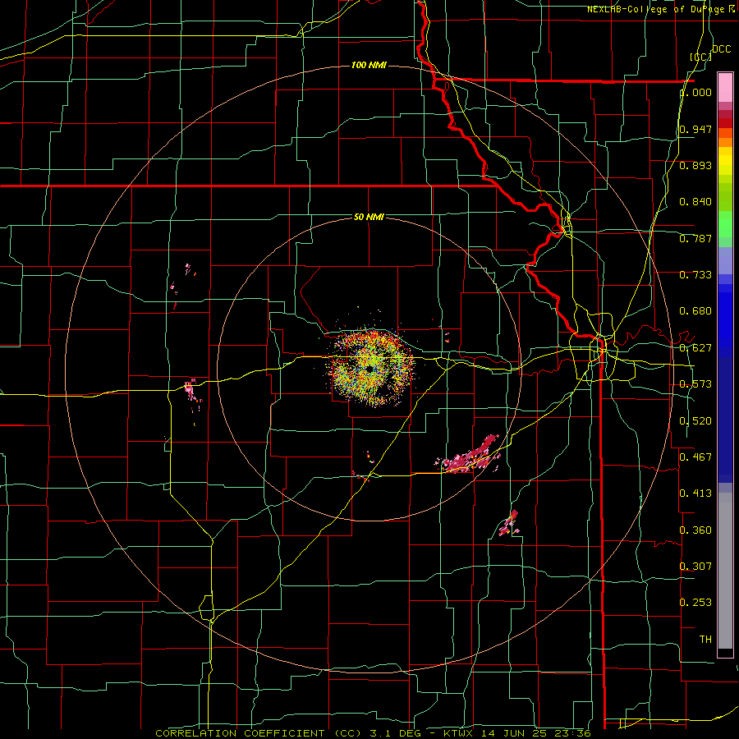Click the 0.573 scale value
739x739 pixels.
pos(695,384)
